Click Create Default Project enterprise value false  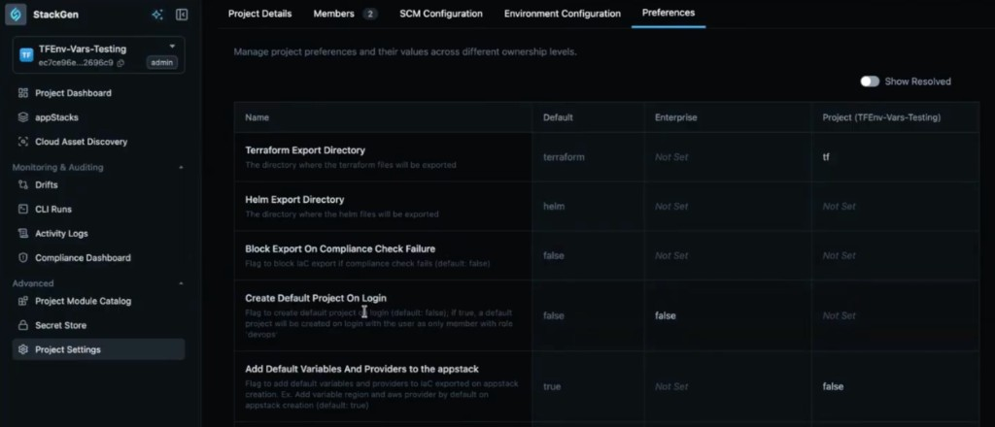665,315
